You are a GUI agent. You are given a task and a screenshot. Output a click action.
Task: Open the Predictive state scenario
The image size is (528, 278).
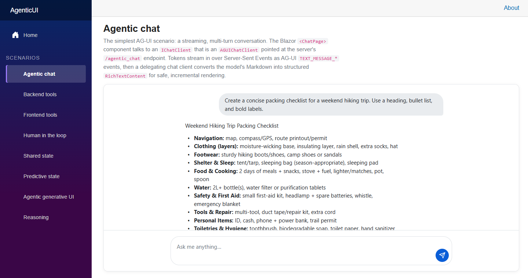pos(46,176)
